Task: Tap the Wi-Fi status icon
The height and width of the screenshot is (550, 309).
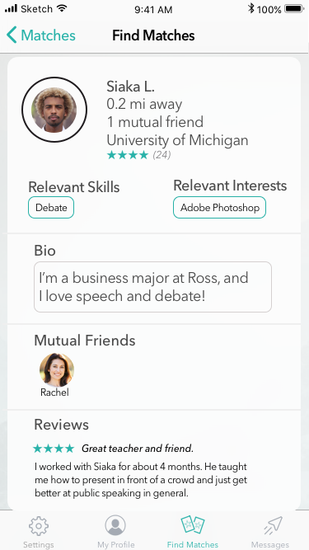Action: click(62, 8)
